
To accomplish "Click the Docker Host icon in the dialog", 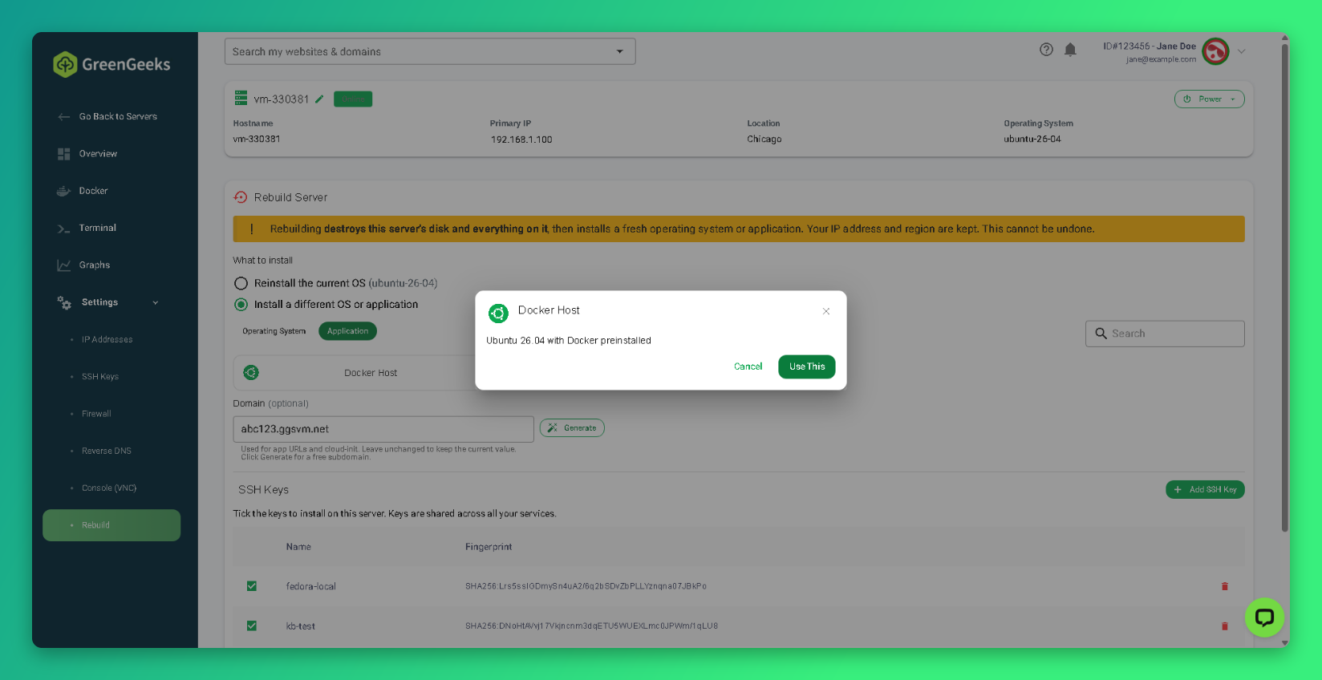I will (498, 314).
